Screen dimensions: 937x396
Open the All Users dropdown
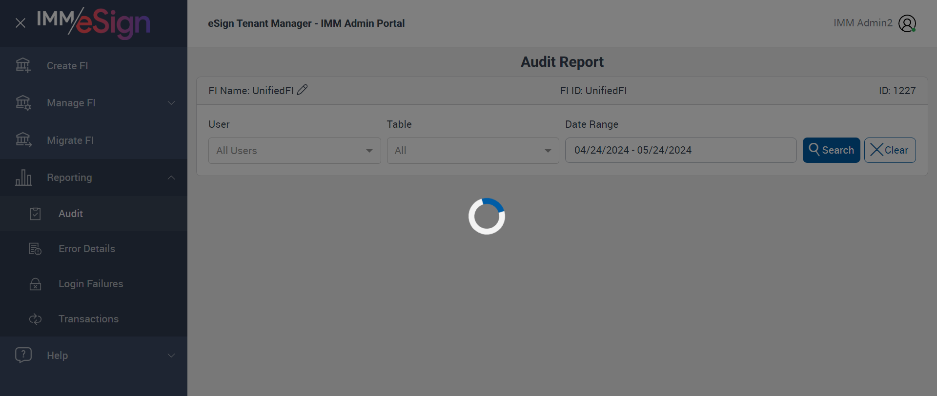[x=295, y=151]
